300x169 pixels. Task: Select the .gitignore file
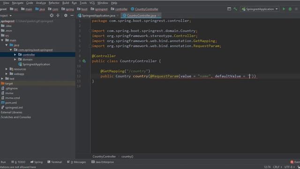pyautogui.click(x=9, y=88)
